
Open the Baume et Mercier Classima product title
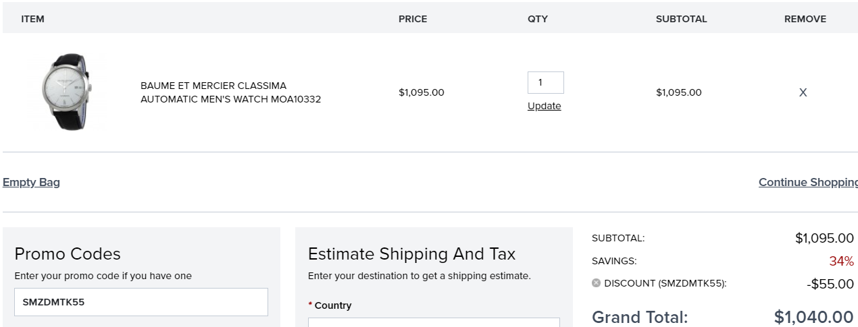click(x=230, y=92)
